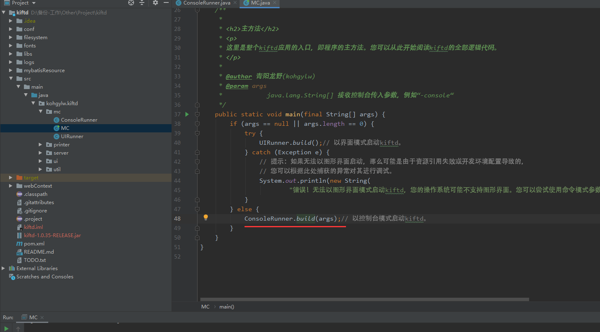Expand the printer package arrow
The width and height of the screenshot is (600, 332).
click(41, 144)
